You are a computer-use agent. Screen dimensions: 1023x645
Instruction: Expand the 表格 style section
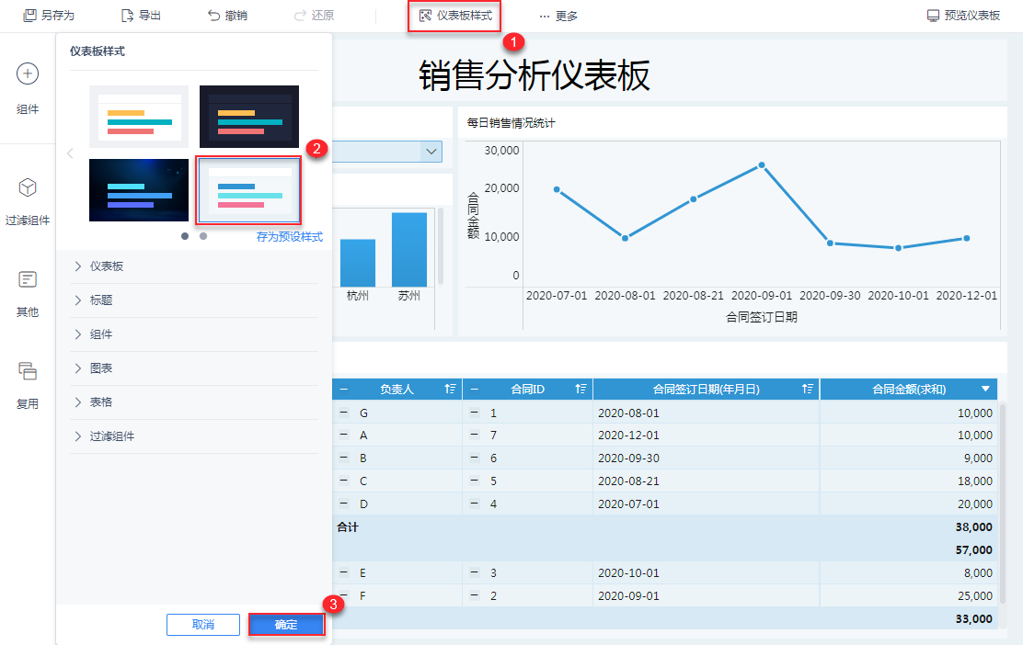pos(194,402)
